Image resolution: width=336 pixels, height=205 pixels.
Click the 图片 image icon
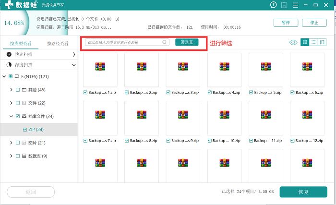(x=24, y=143)
